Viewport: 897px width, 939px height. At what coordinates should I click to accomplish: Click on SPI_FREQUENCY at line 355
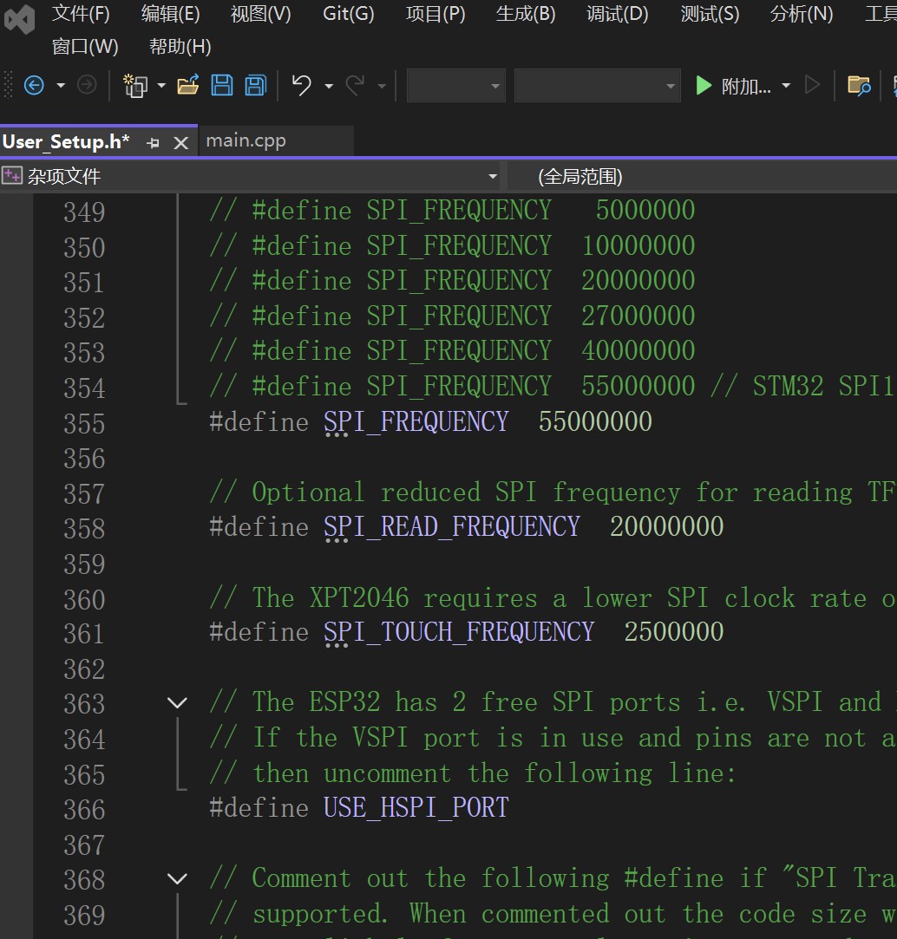pyautogui.click(x=416, y=422)
